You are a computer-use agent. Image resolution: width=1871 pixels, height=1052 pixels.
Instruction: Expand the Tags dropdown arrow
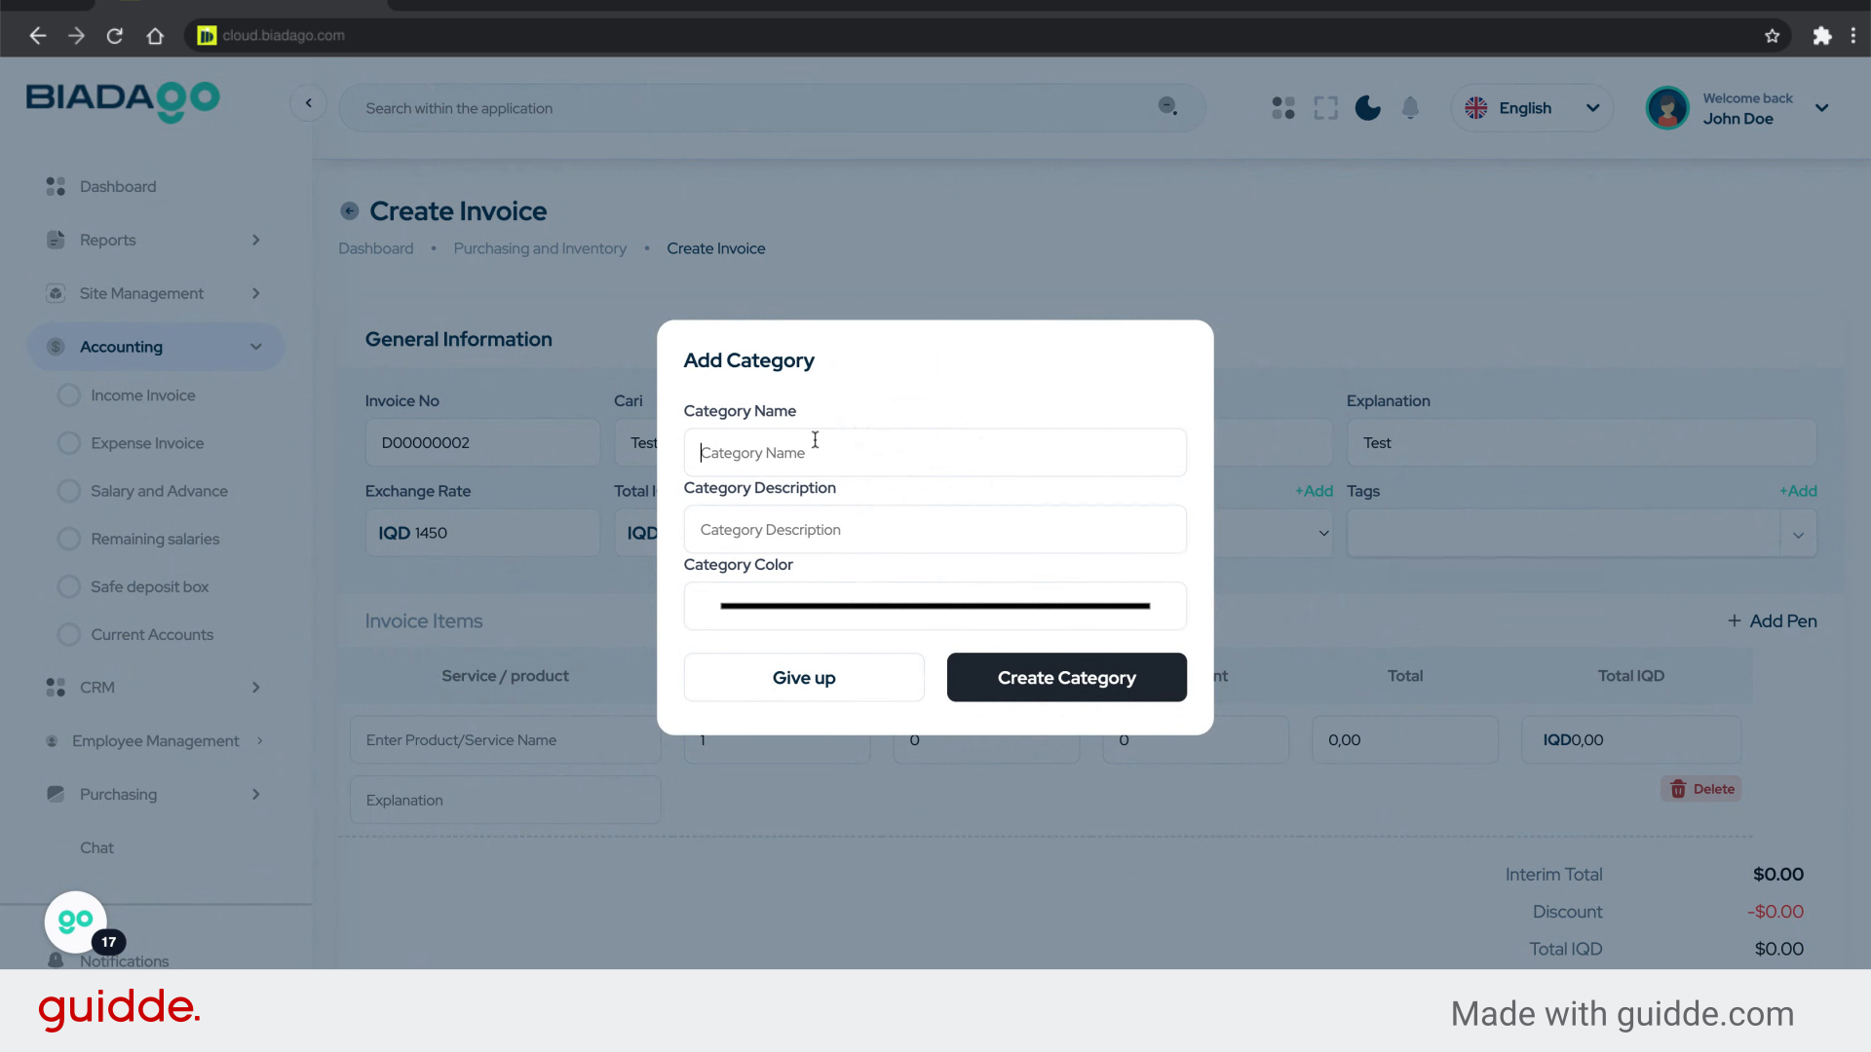1798,534
